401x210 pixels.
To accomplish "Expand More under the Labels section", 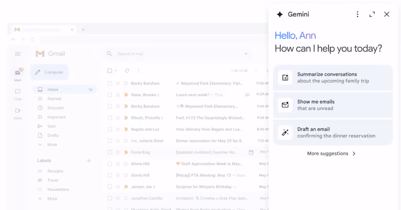I will [x=41, y=198].
